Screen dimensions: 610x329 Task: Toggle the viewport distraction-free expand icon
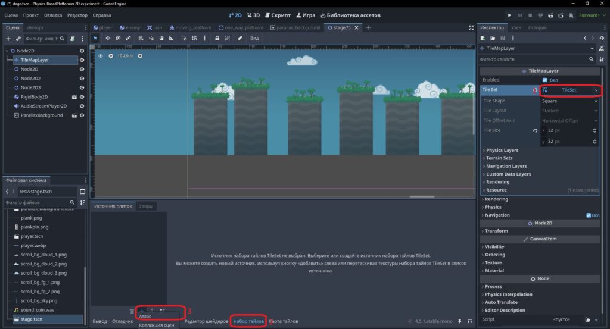[471, 27]
